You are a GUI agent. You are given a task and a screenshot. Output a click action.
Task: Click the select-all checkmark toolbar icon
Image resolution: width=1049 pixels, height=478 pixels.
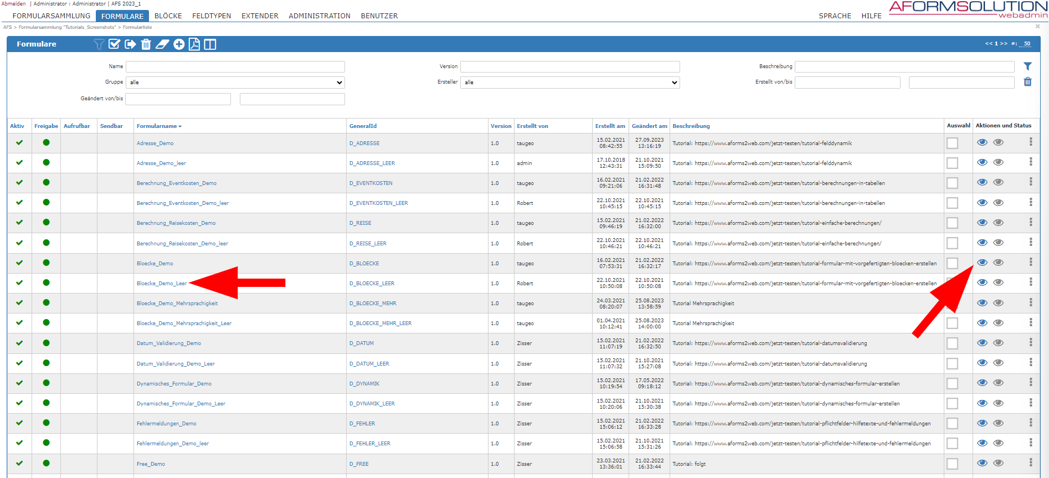coord(115,44)
